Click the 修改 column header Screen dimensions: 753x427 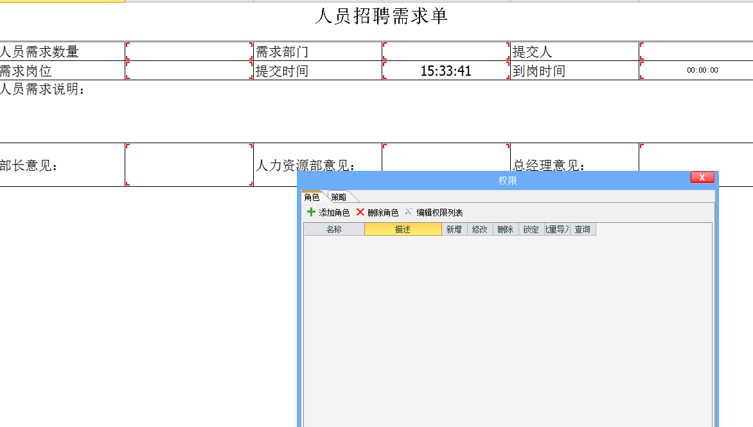[480, 229]
